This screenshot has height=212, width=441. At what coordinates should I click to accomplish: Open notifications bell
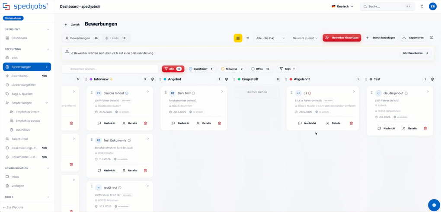(422, 6)
